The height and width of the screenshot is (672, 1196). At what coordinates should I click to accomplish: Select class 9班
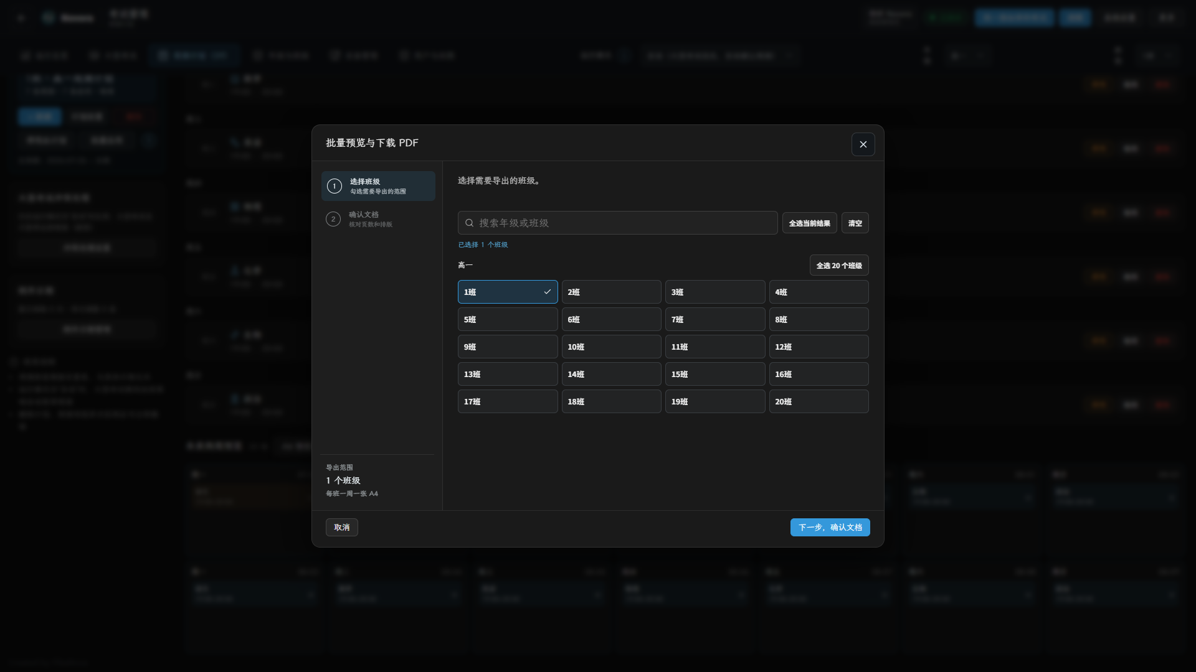point(508,347)
